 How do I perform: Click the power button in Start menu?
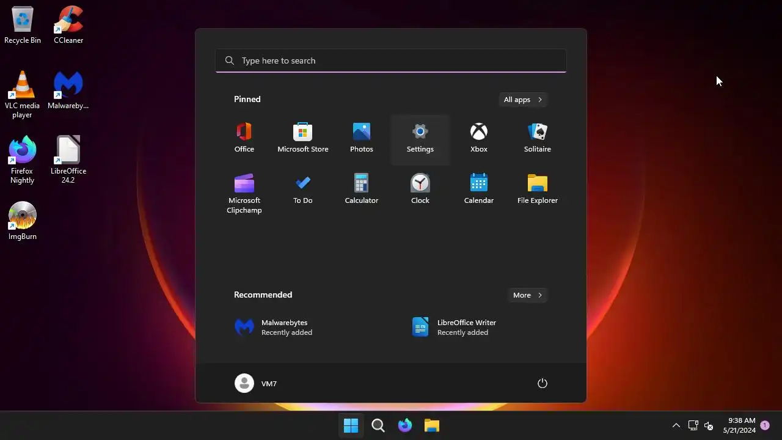(542, 383)
